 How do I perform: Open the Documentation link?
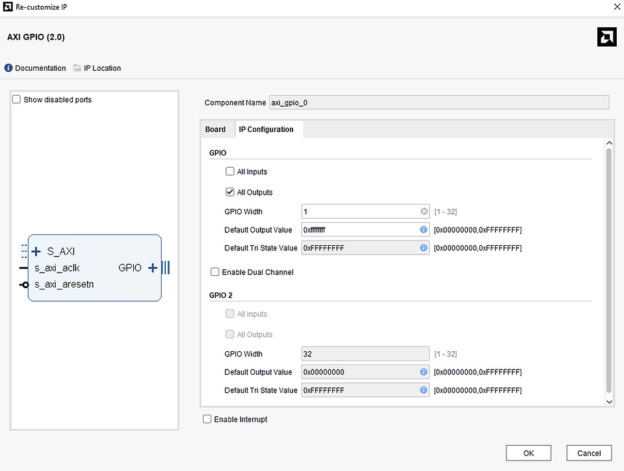(40, 68)
